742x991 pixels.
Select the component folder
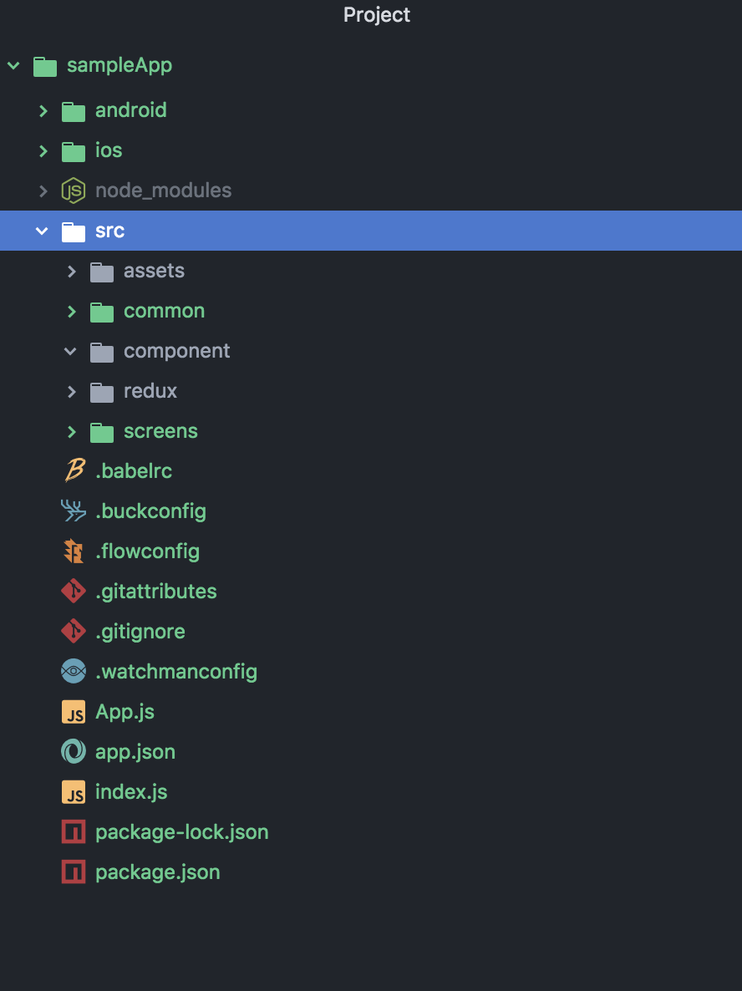click(177, 351)
